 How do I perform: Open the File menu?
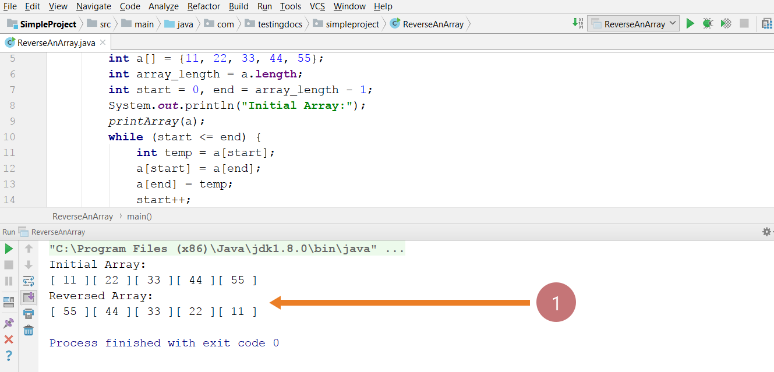10,6
